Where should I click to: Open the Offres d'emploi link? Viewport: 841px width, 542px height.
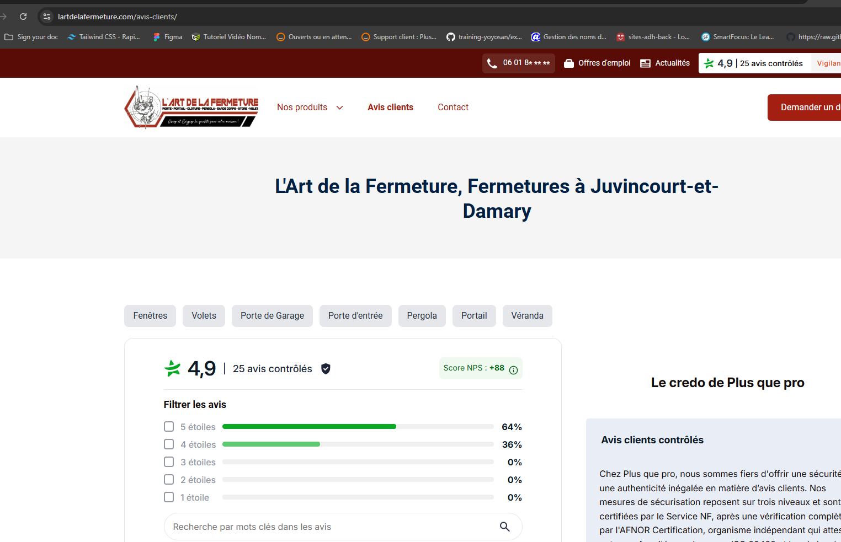(x=597, y=63)
